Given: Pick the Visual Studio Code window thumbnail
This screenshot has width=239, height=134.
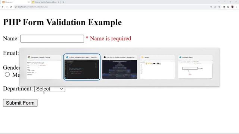Looking at the screenshot, I should pyautogui.click(x=82, y=67).
